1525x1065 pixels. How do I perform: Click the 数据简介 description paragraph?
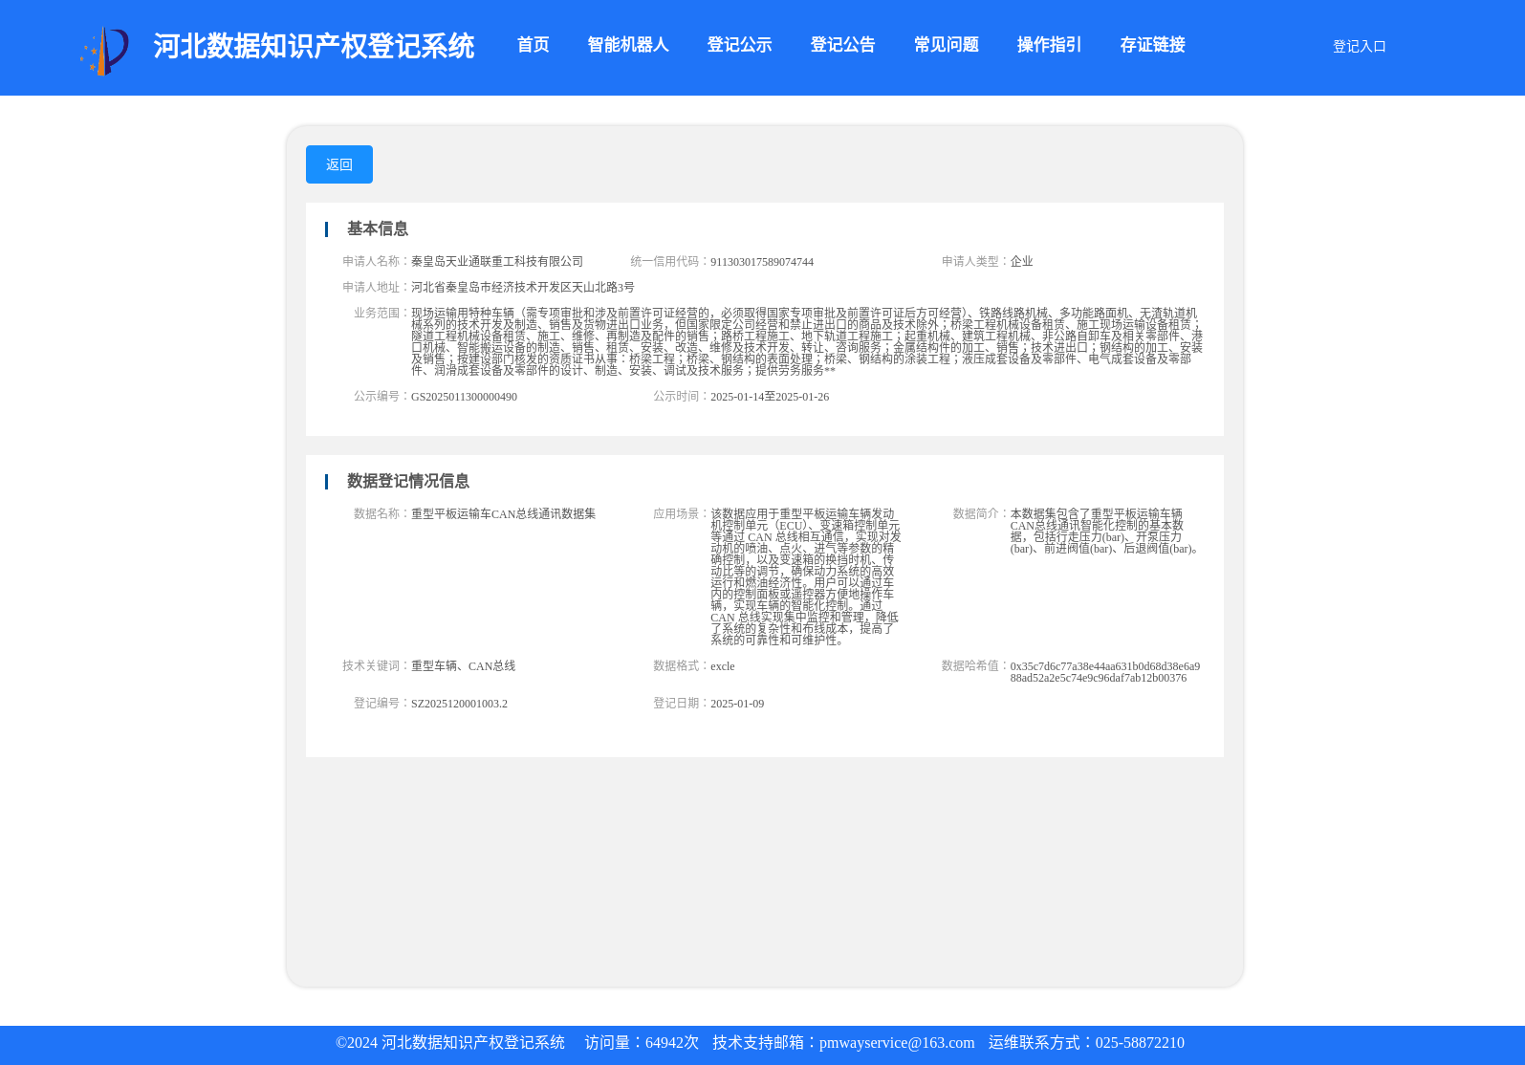(1105, 532)
